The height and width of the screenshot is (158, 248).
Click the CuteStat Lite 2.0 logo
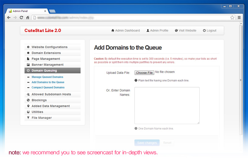[x=43, y=30]
